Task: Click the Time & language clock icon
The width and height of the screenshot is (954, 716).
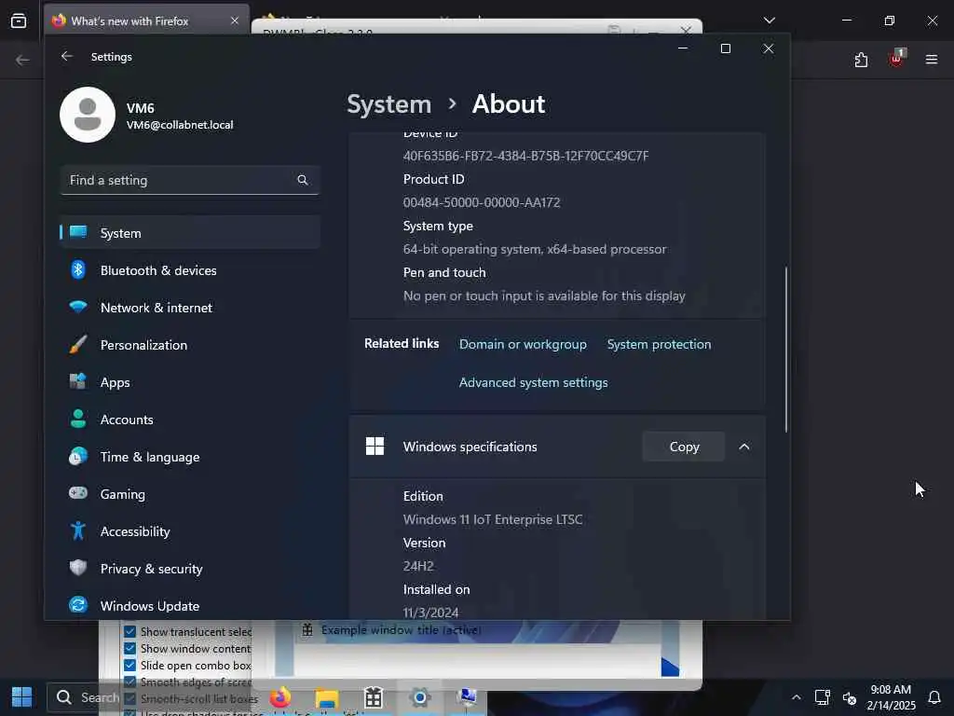Action: [x=78, y=457]
